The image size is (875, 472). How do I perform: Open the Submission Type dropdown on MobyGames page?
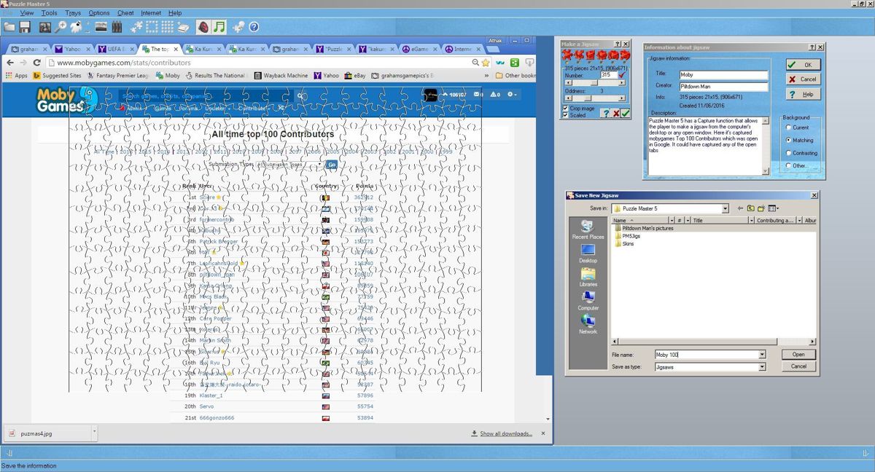pos(289,165)
